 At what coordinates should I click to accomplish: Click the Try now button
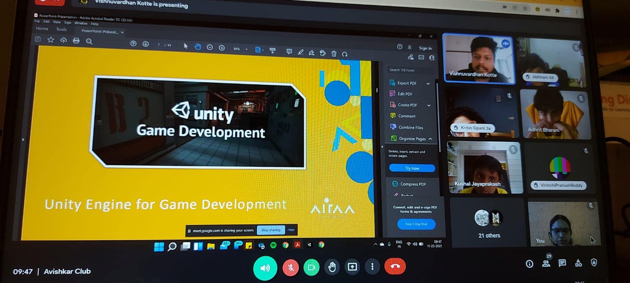[412, 168]
